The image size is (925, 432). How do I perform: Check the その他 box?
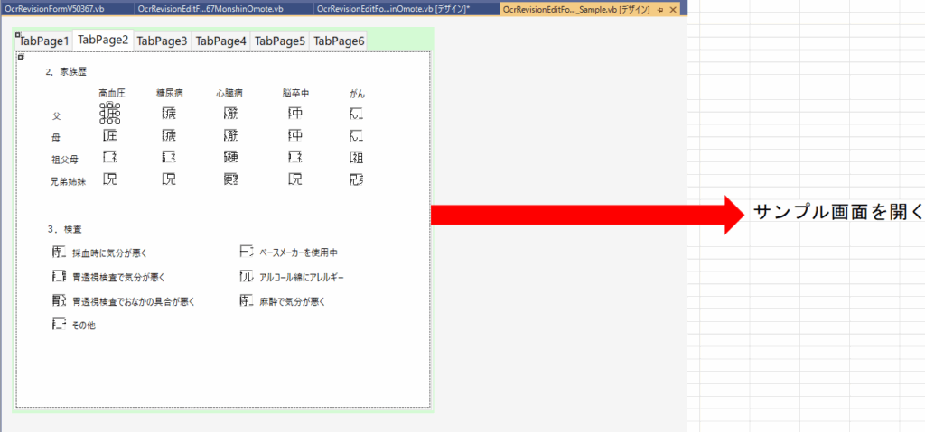coord(60,325)
